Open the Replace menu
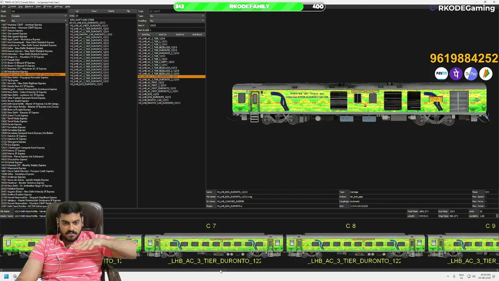This screenshot has width=499, height=281. point(29,7)
